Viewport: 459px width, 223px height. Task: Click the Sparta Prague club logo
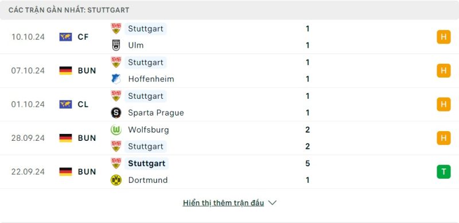point(116,113)
